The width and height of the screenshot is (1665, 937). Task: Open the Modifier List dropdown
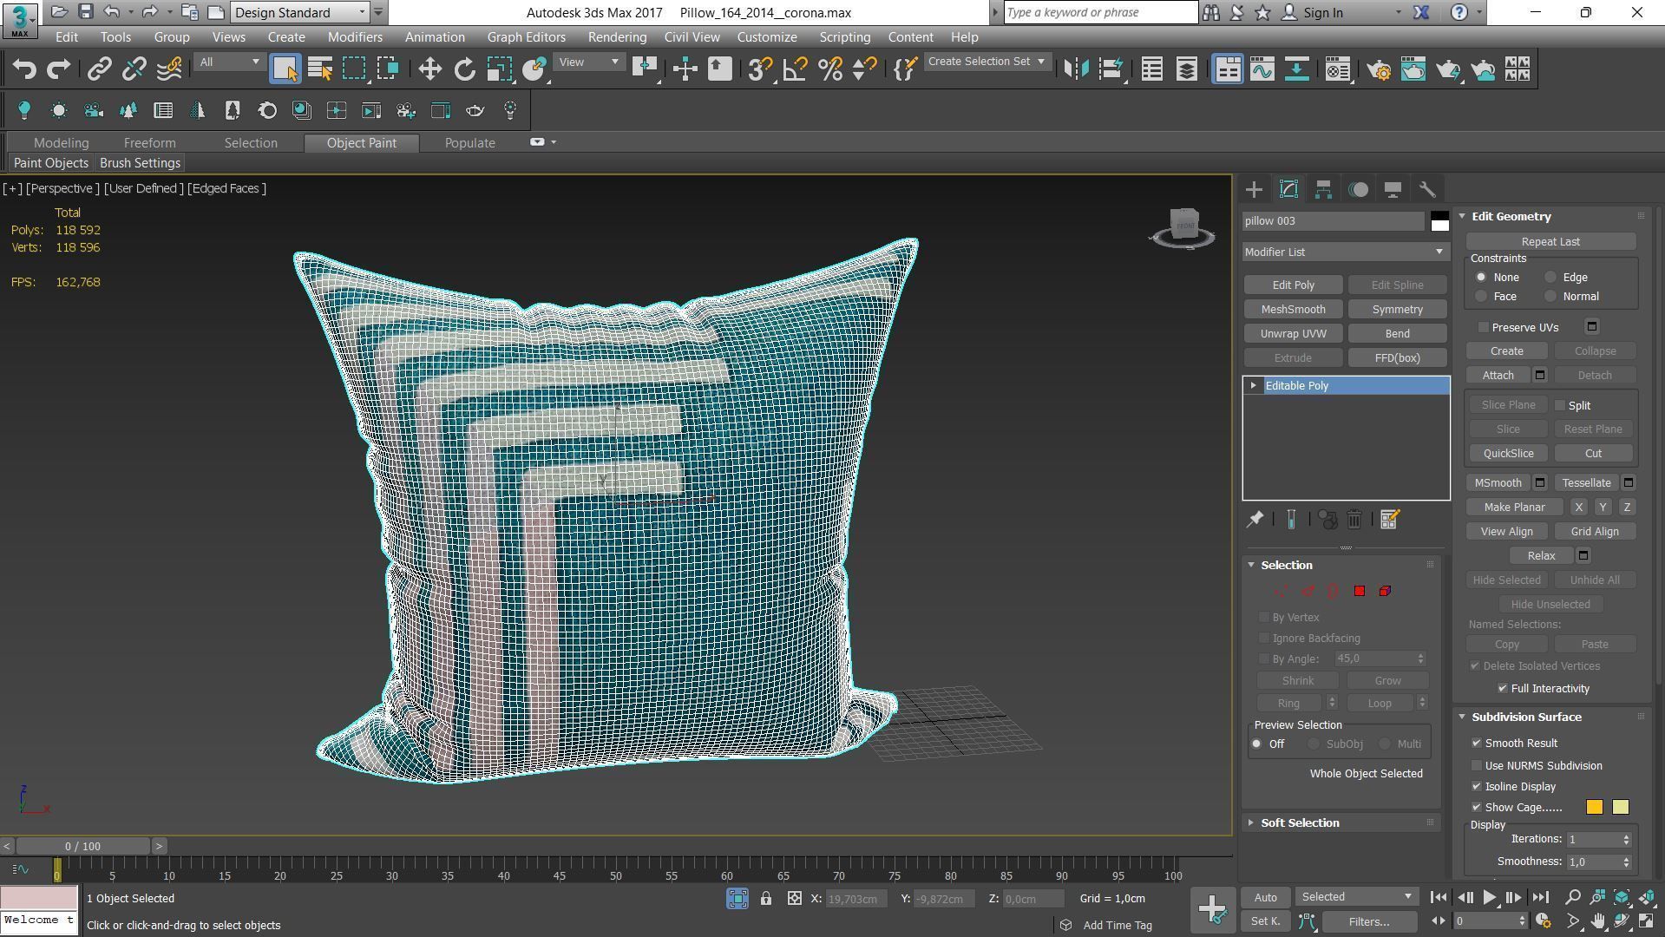tap(1345, 252)
